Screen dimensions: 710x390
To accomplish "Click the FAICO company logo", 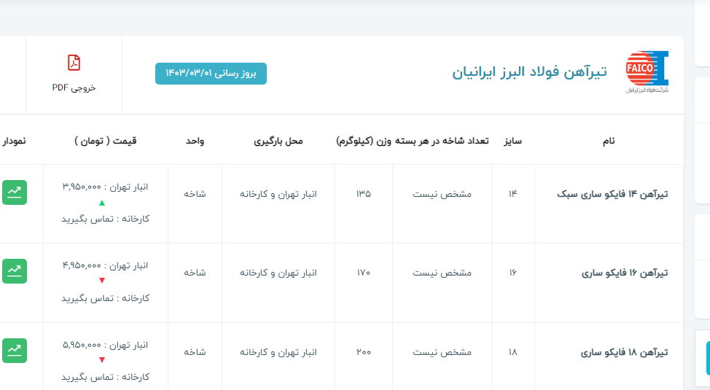I will [x=647, y=71].
